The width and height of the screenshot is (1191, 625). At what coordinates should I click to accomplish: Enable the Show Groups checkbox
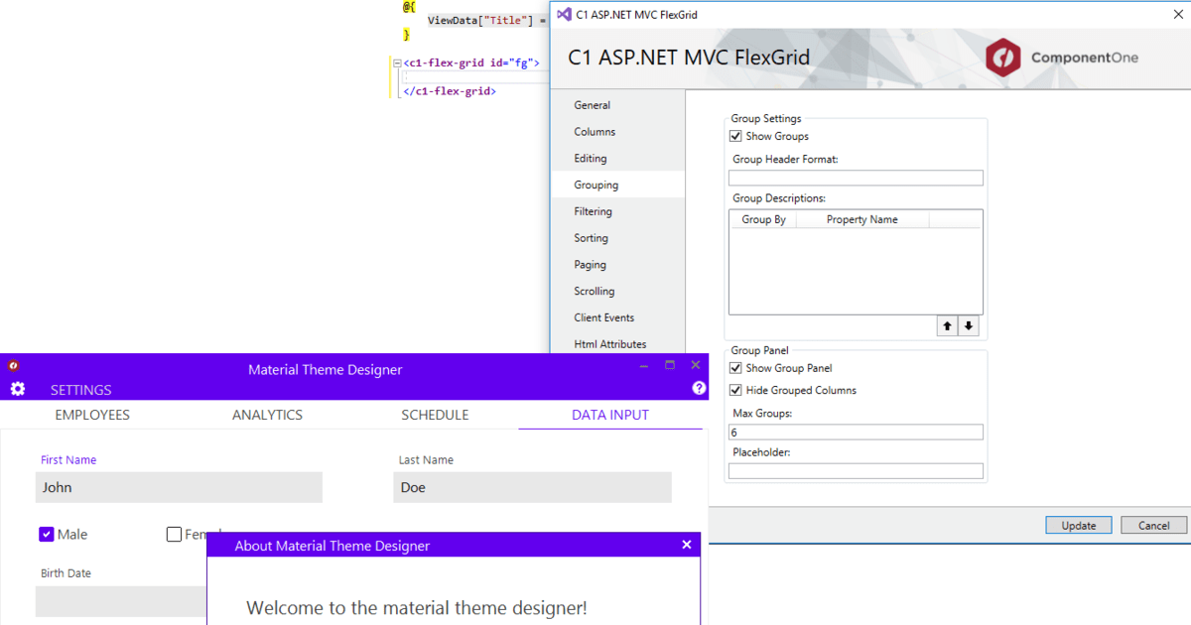click(734, 136)
